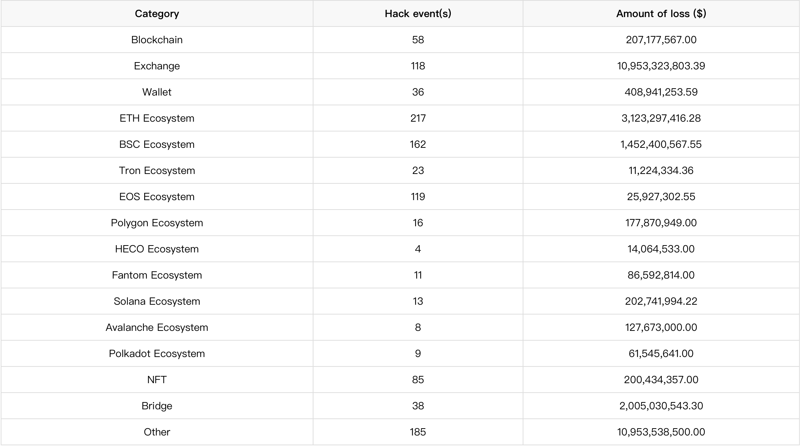Select the Solana Ecosystem cell
Screen dimensions: 802x446
tap(157, 301)
